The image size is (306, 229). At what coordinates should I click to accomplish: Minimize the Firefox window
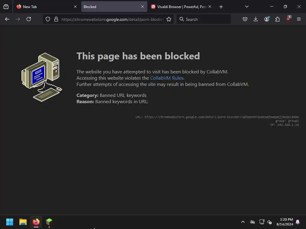[271, 7]
